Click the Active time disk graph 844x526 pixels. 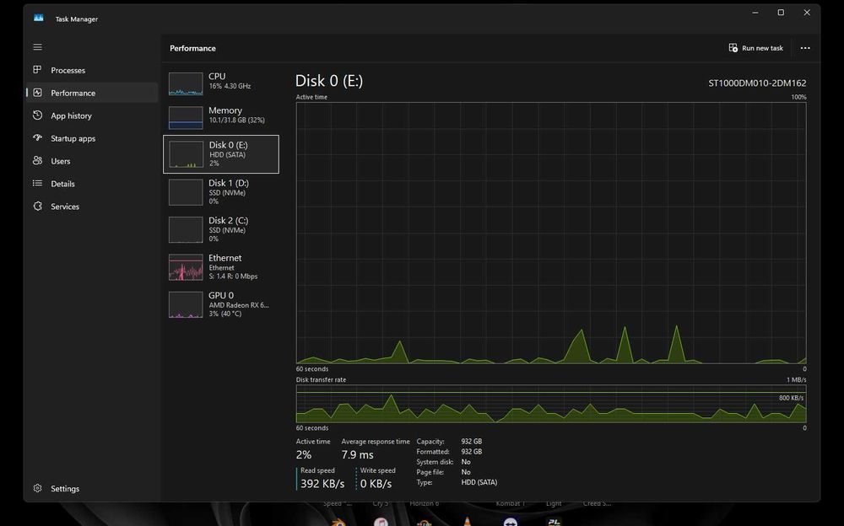pyautogui.click(x=550, y=233)
